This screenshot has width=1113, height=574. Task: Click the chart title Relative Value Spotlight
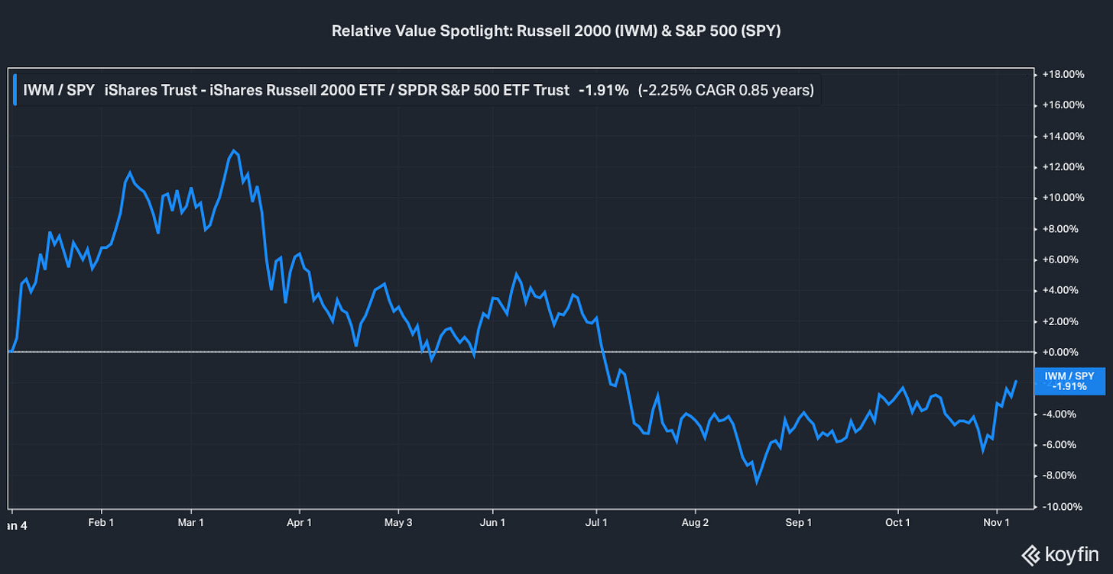coord(556,31)
